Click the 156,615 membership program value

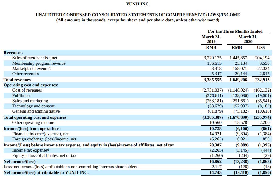click(x=214, y=63)
